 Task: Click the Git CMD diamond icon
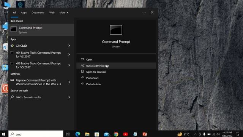12,46
